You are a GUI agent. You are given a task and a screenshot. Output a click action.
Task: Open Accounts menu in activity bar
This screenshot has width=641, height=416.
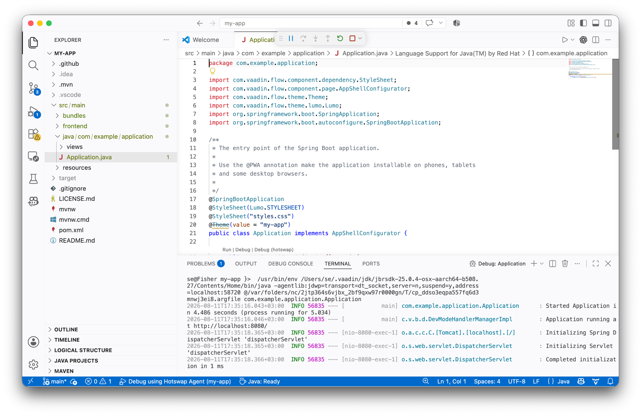point(33,342)
